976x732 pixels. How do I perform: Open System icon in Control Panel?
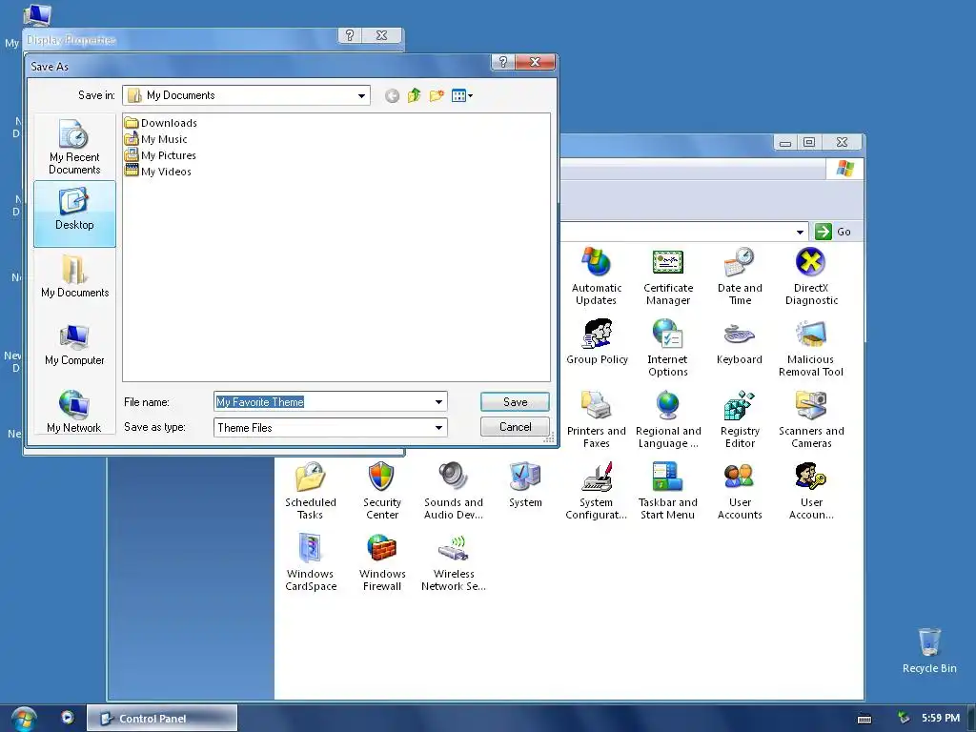tap(525, 485)
